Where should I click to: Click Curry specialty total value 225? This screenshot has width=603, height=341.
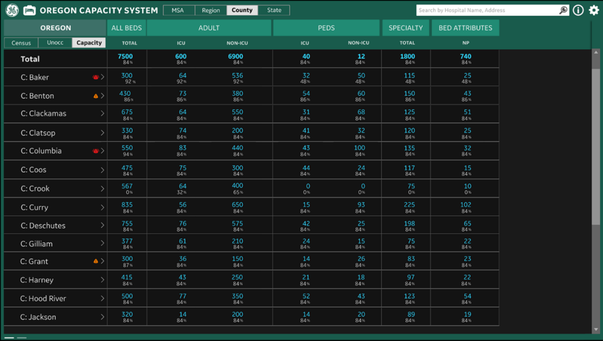point(409,205)
